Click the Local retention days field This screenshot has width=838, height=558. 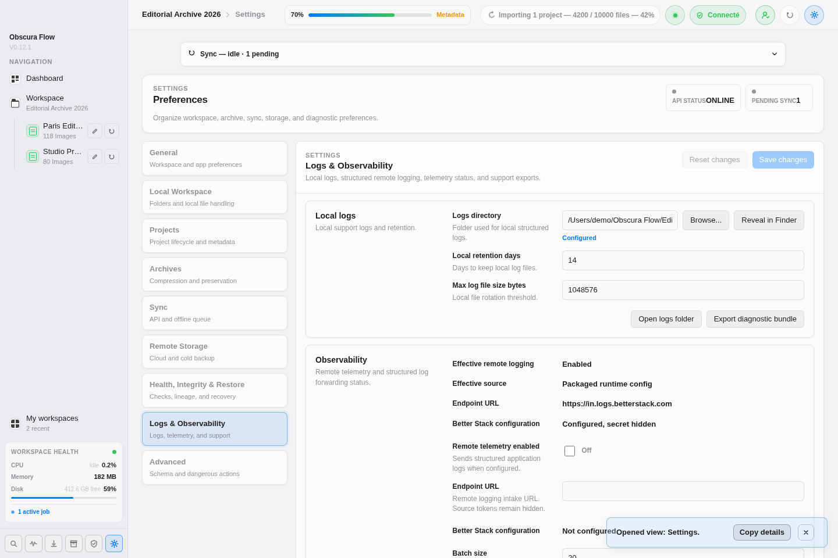coord(683,260)
